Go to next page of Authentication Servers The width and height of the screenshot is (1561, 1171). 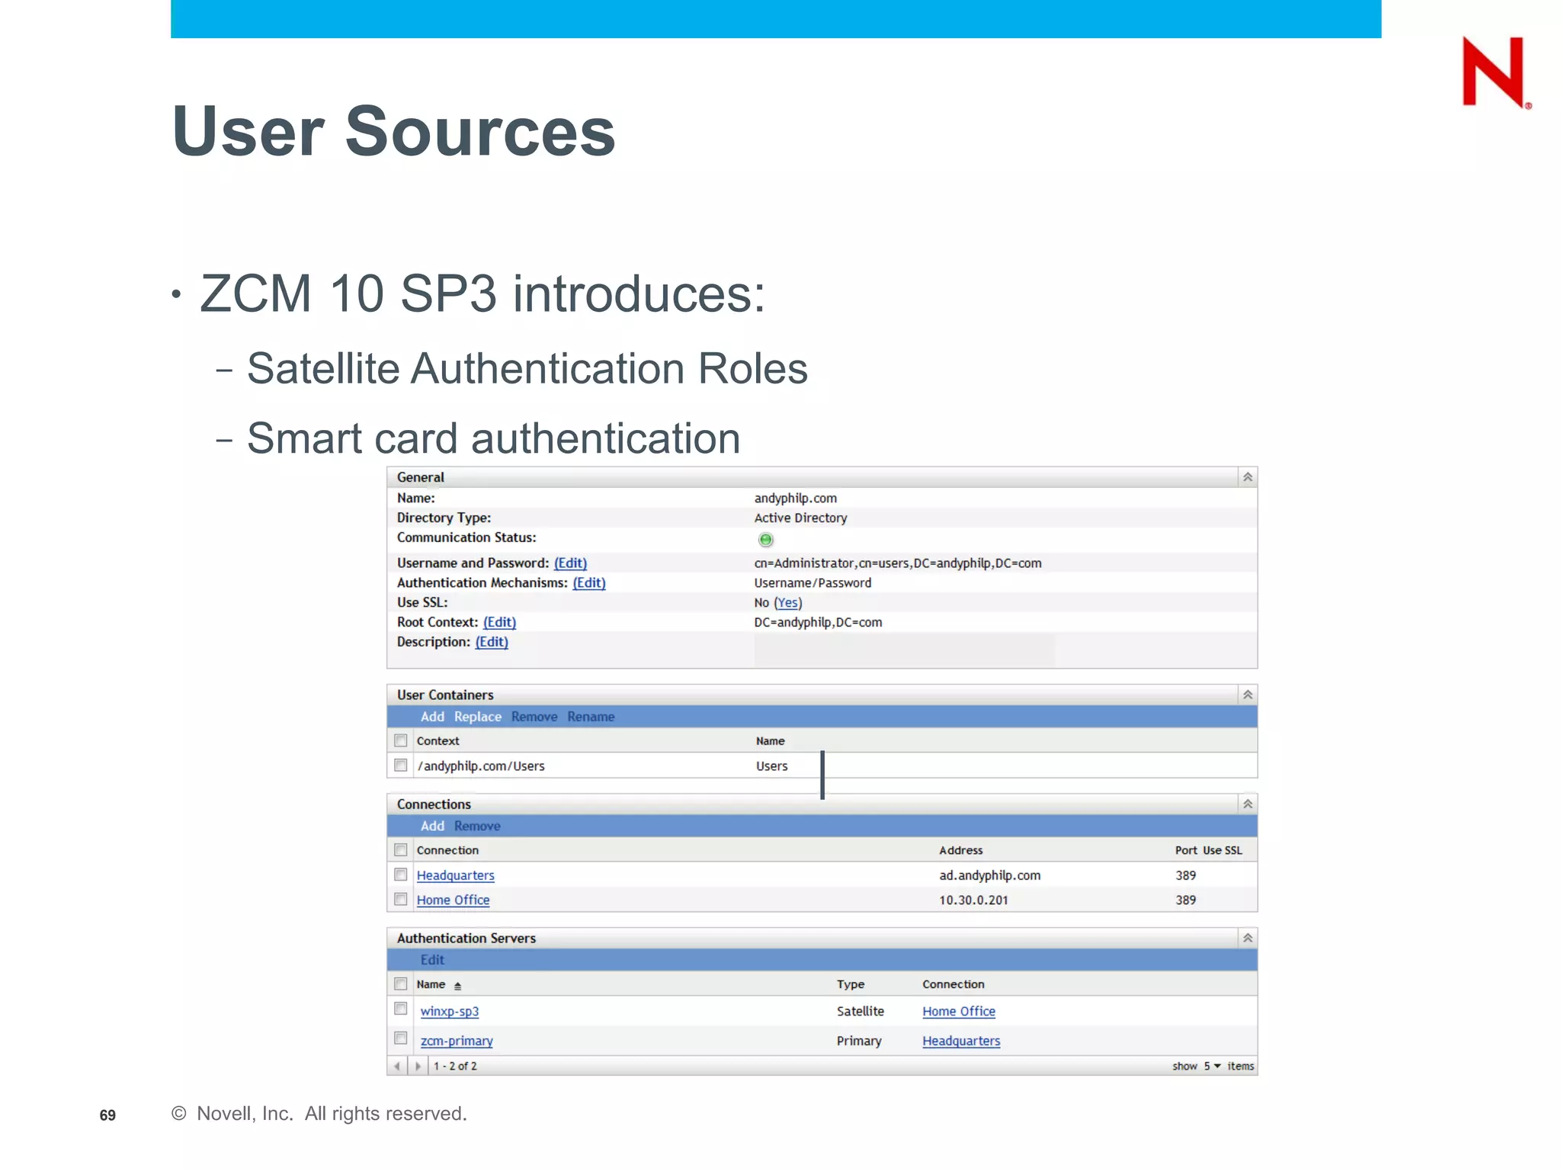coord(418,1066)
